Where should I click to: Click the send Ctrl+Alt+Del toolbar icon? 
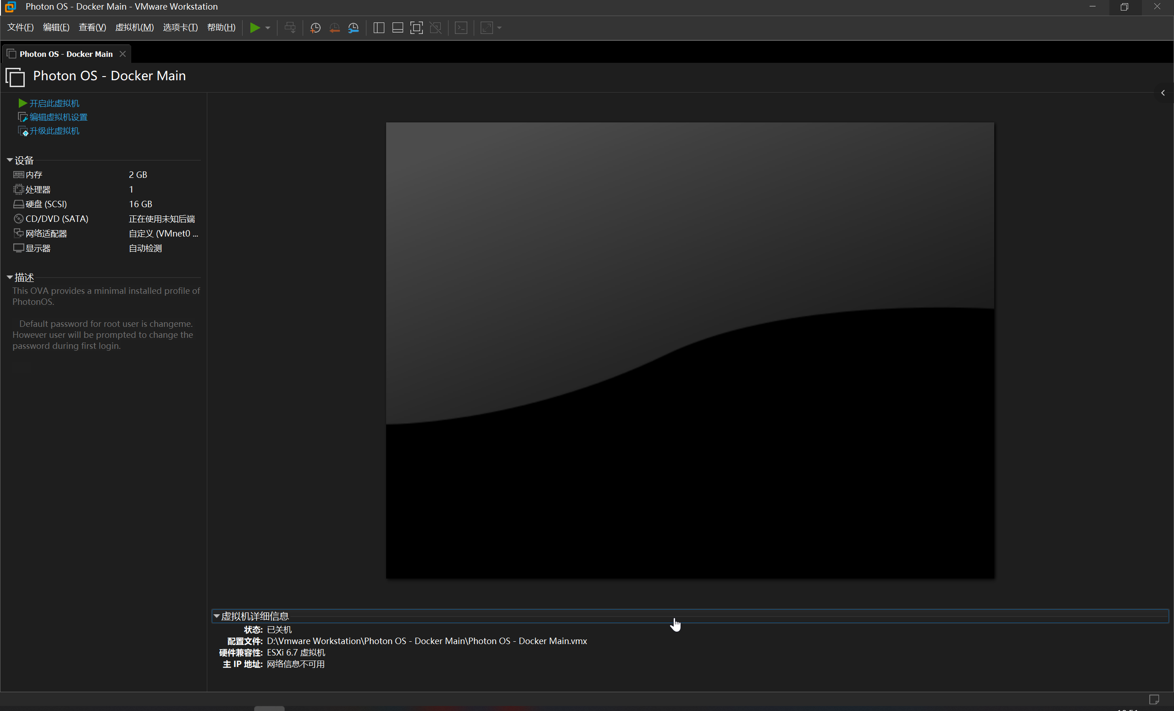point(290,28)
